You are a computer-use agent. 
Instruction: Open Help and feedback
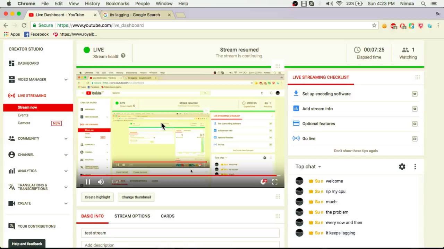pyautogui.click(x=27, y=244)
